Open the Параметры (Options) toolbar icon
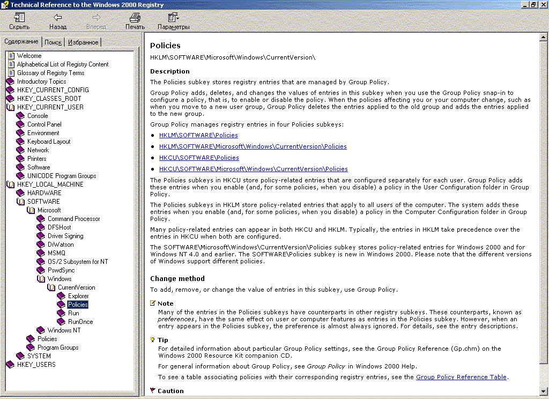This screenshot has height=399, width=549. [173, 17]
